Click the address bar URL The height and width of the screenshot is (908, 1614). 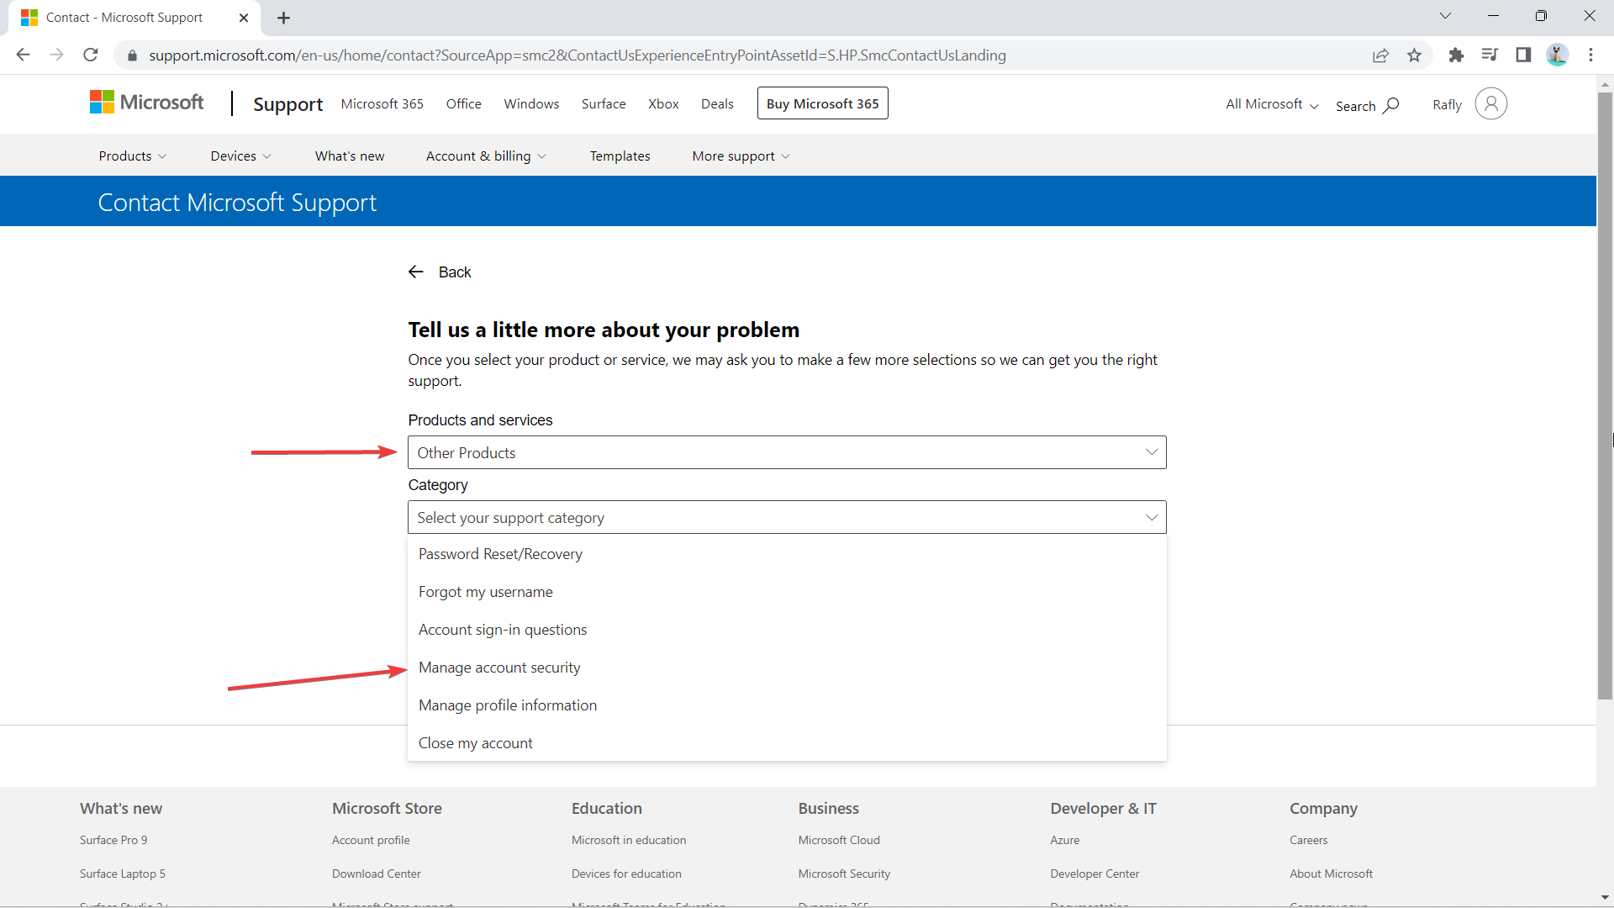578,55
